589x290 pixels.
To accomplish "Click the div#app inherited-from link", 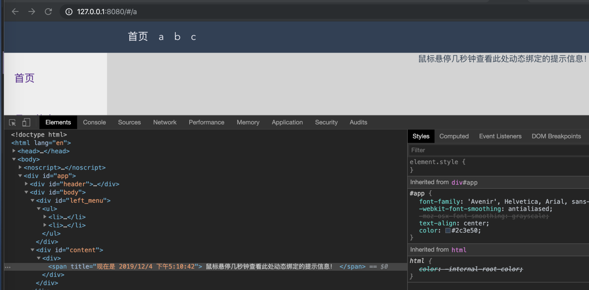I will point(465,182).
